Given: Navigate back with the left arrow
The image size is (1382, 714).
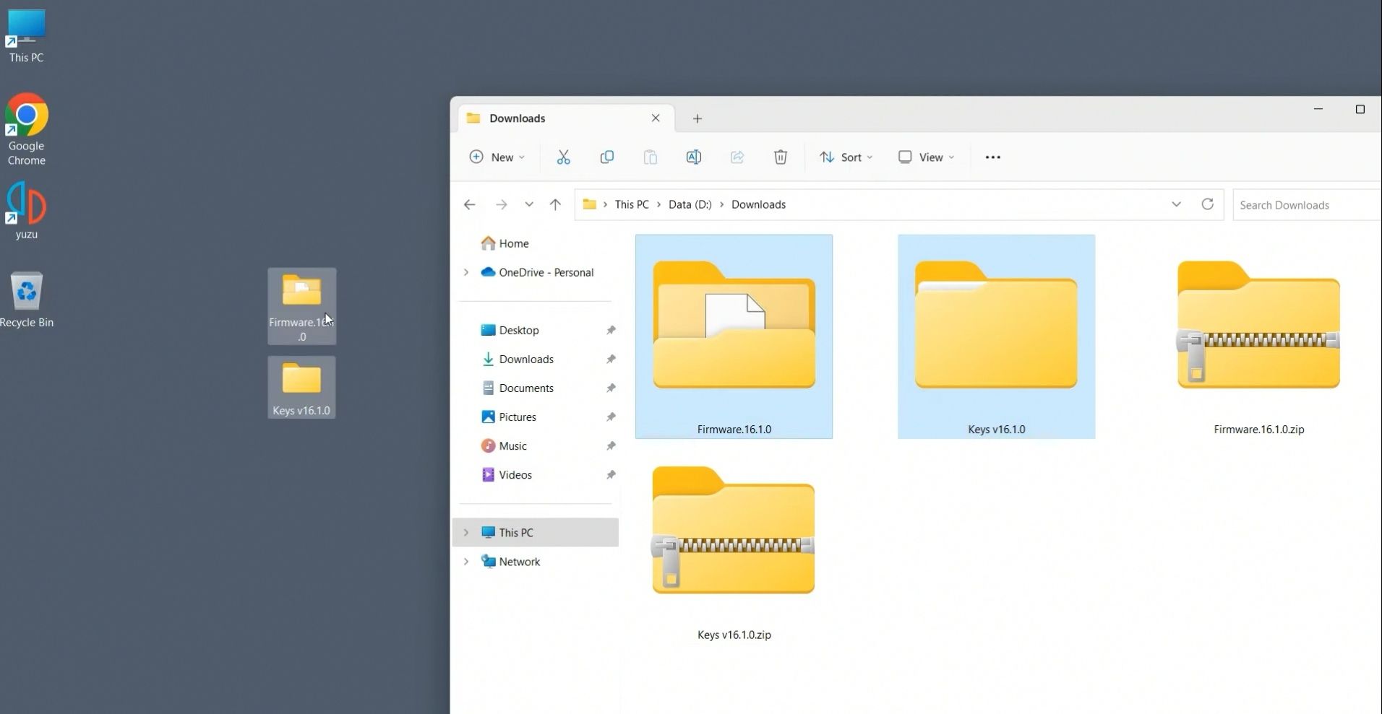Looking at the screenshot, I should point(469,204).
